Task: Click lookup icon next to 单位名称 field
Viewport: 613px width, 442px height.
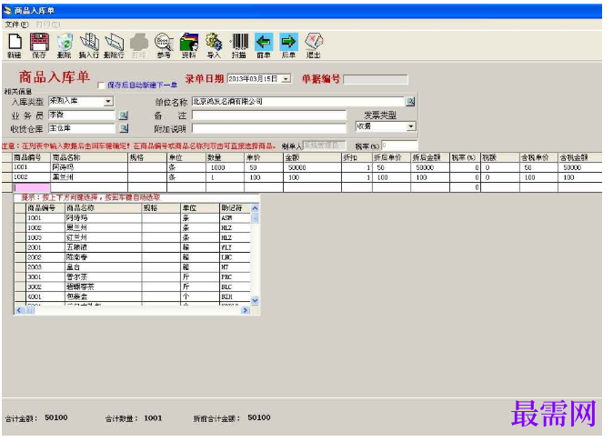Action: point(410,102)
